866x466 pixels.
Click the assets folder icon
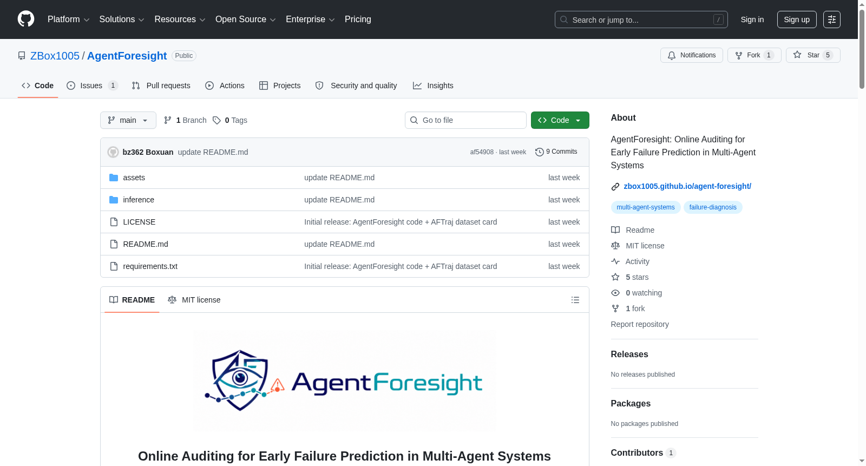coord(114,178)
